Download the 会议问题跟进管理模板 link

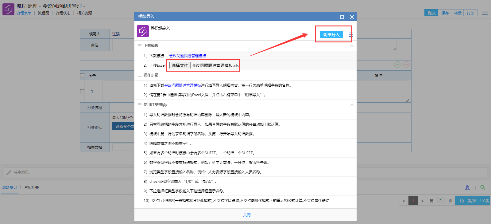[x=188, y=56]
